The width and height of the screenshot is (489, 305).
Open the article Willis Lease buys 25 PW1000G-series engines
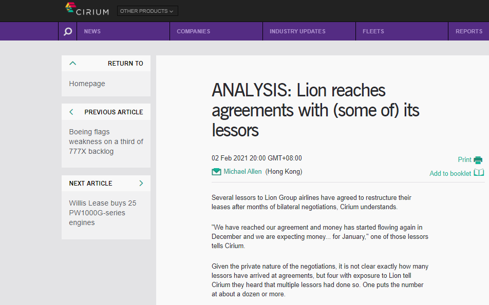(x=103, y=213)
